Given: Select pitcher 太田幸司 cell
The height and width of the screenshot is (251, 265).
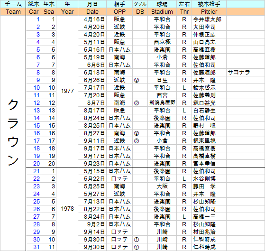Looking at the screenshot, I should pos(209,27).
